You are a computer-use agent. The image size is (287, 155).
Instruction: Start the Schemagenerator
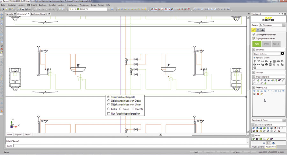click(264, 35)
